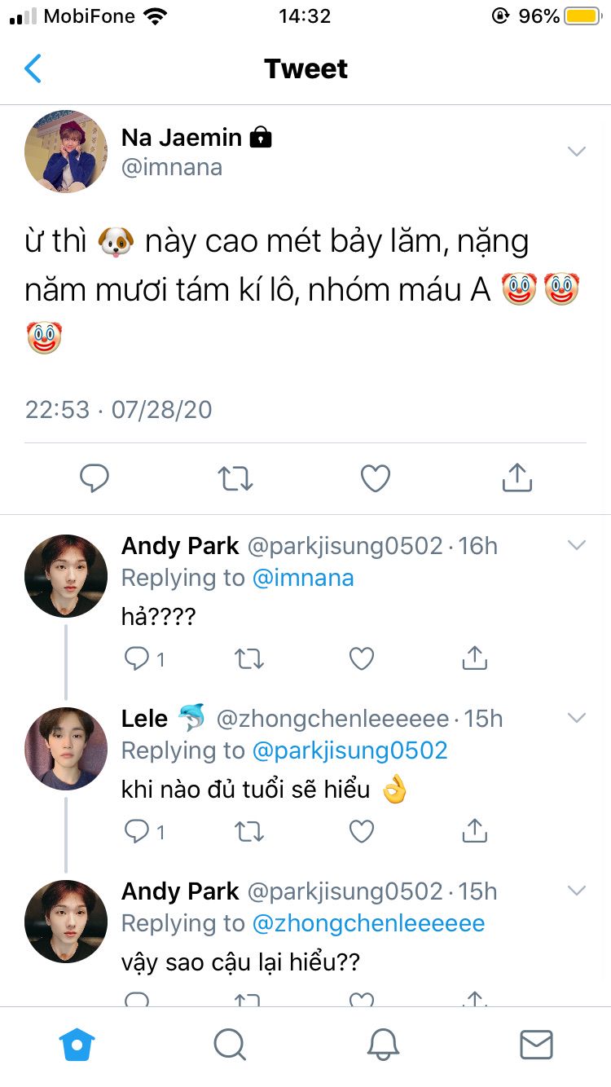Open the Messages envelope tab
Screen dimensions: 611x1087
(536, 1044)
